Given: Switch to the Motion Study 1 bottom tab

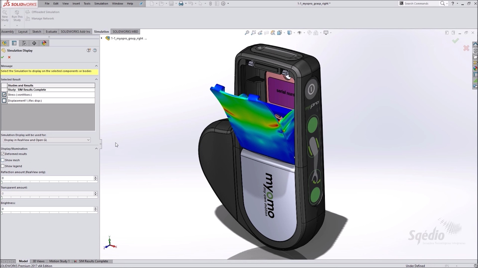Looking at the screenshot, I should pyautogui.click(x=59, y=261).
